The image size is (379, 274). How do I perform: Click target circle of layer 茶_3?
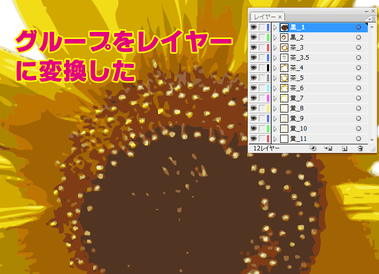358,48
